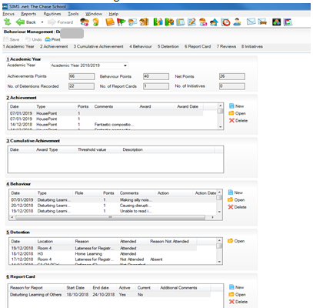
Task: Click the second green bar-chart toolbar icon
Action: 169,22
